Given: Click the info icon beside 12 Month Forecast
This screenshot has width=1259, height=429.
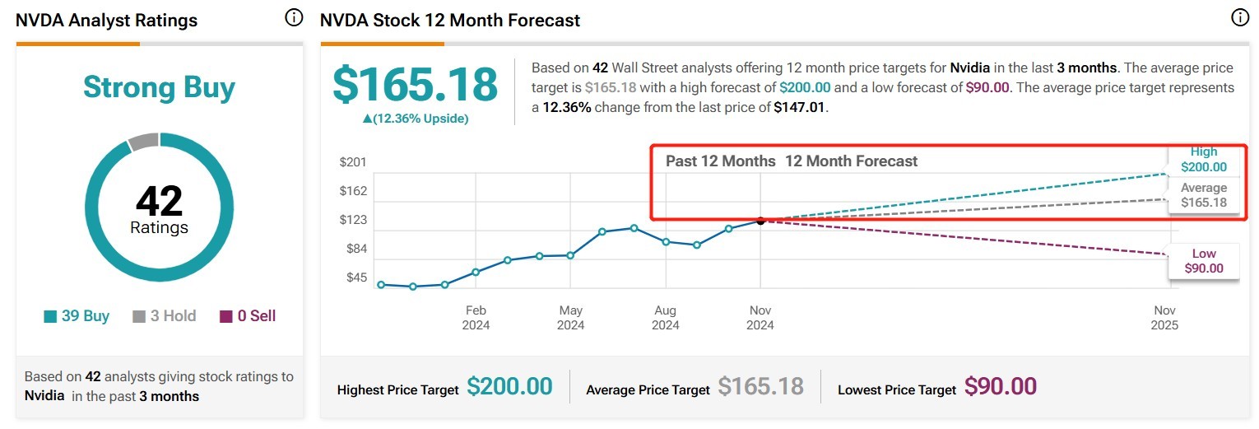Looking at the screenshot, I should [1240, 17].
